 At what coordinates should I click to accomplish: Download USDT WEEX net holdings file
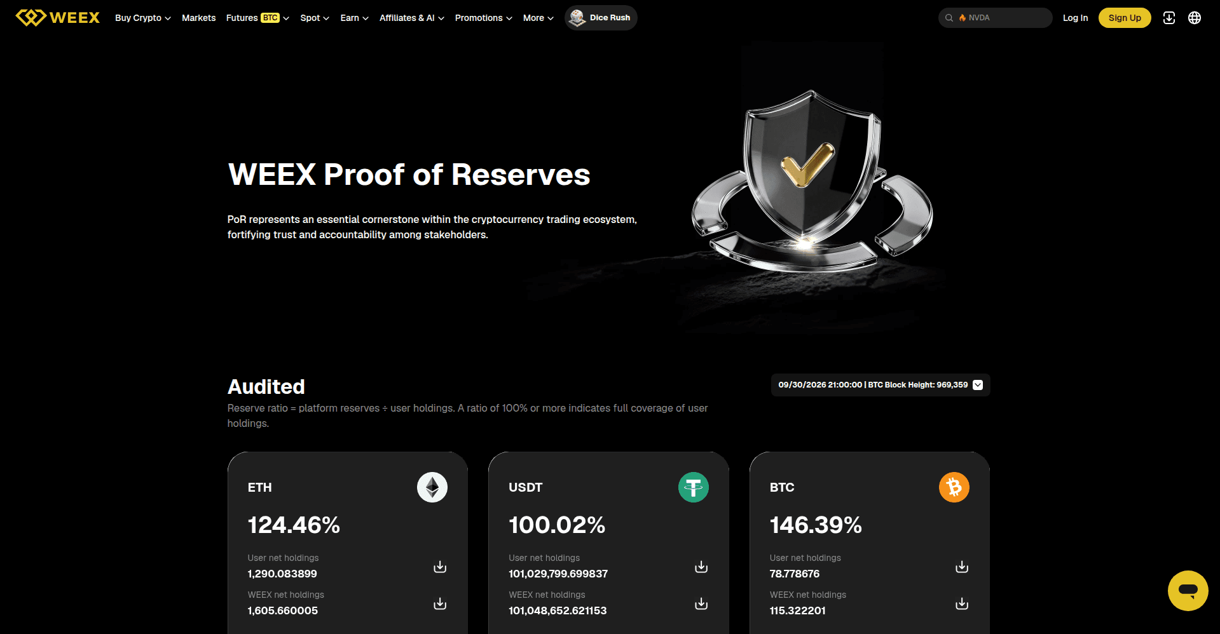pyautogui.click(x=701, y=604)
